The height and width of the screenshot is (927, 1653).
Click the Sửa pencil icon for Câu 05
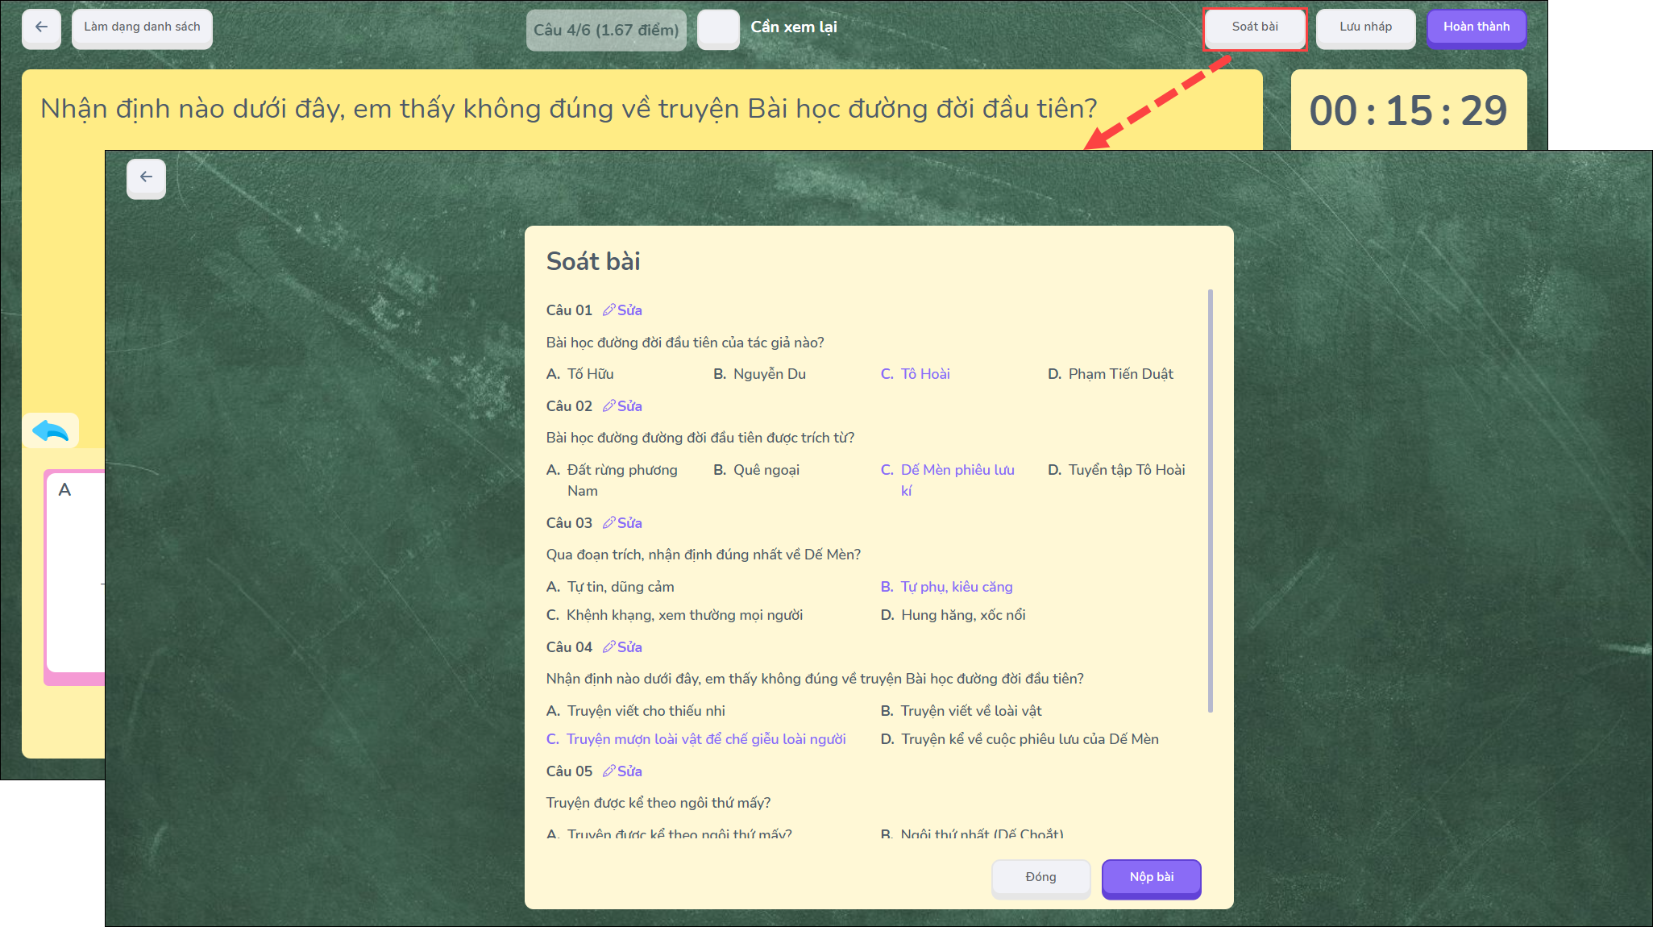(609, 771)
